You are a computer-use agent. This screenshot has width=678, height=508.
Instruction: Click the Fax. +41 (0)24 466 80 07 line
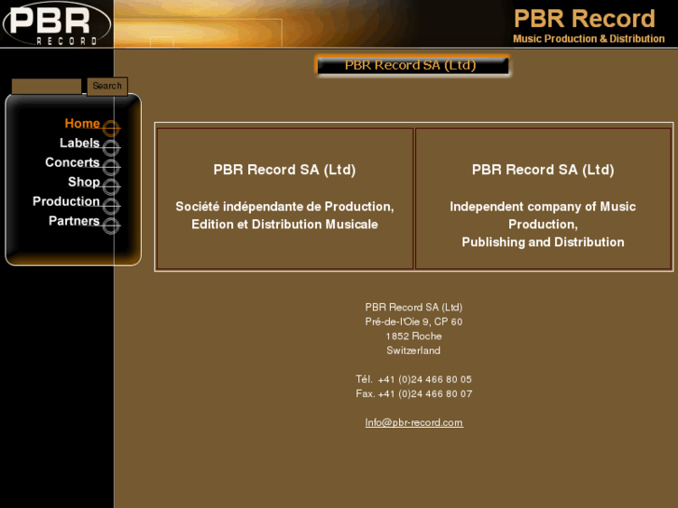pos(414,394)
